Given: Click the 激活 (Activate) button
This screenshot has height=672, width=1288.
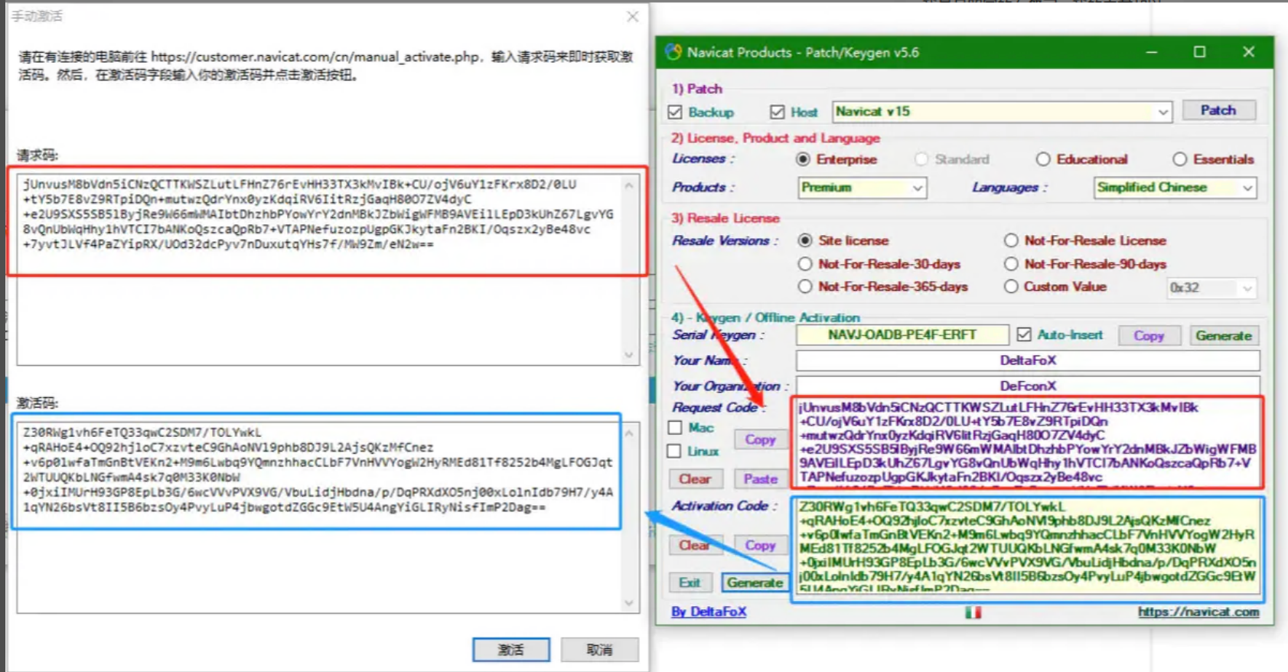Looking at the screenshot, I should pos(511,650).
